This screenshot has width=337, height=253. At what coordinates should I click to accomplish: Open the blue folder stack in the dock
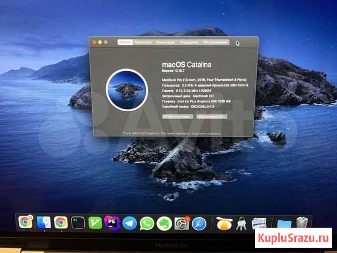coord(284,223)
